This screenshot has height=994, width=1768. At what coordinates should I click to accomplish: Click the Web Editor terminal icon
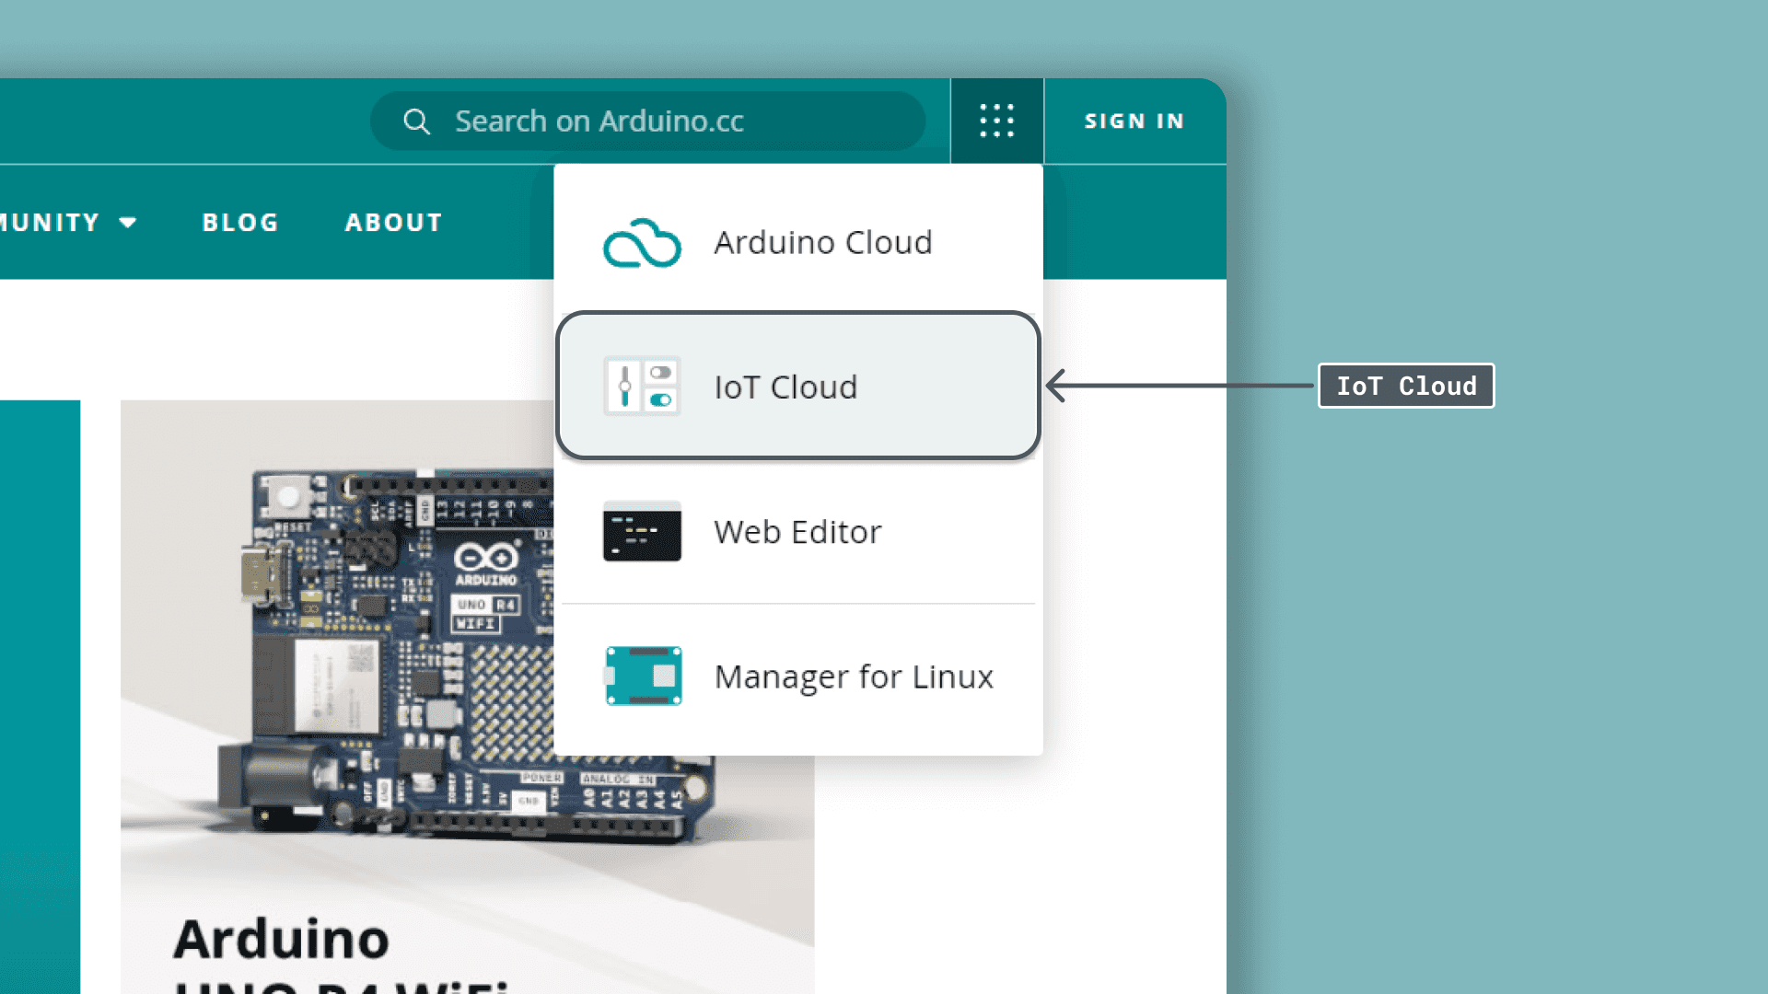642,531
